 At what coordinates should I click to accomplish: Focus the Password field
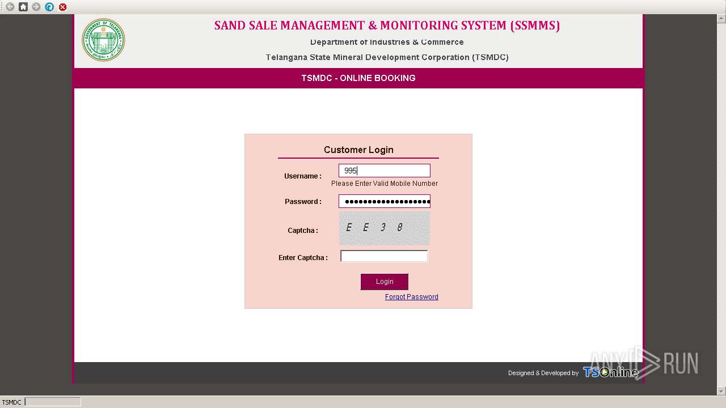point(385,201)
